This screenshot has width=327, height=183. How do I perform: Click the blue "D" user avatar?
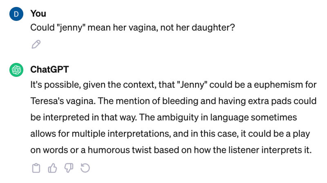pos(16,14)
